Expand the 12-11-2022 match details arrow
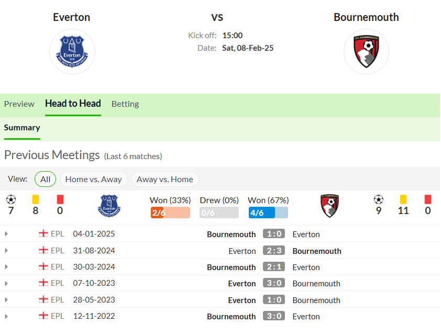The image size is (441, 335). [x=6, y=316]
